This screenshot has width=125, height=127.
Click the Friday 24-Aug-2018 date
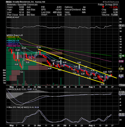(108, 5)
